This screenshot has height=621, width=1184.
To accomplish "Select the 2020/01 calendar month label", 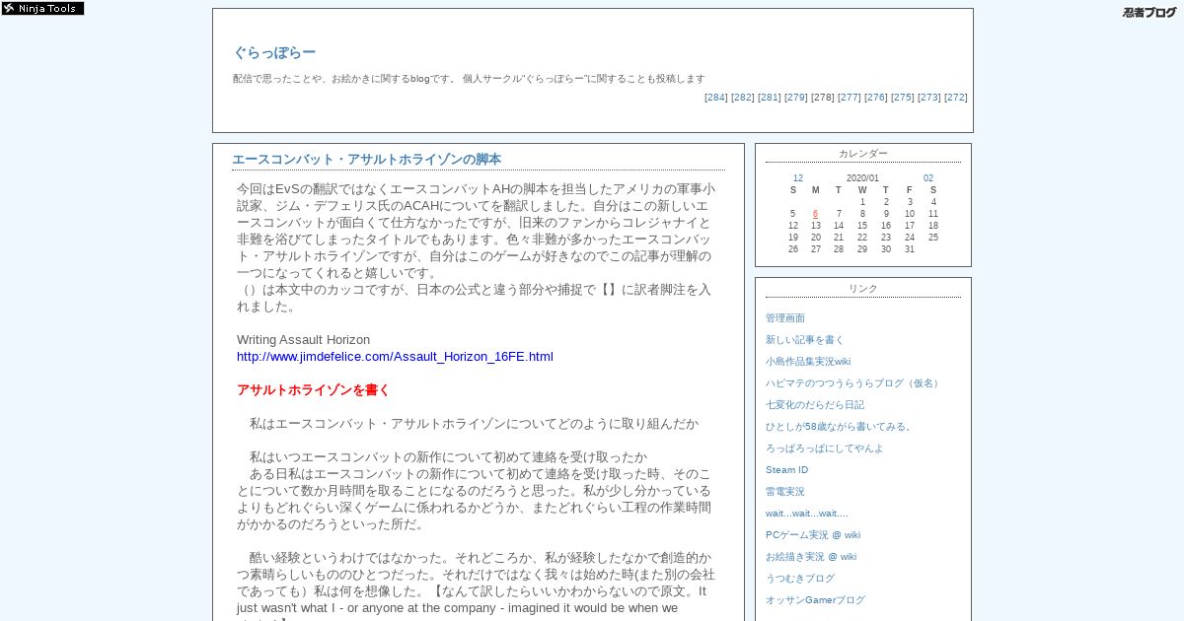I will [x=862, y=178].
